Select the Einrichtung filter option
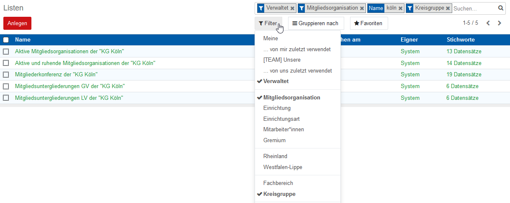 click(x=277, y=108)
